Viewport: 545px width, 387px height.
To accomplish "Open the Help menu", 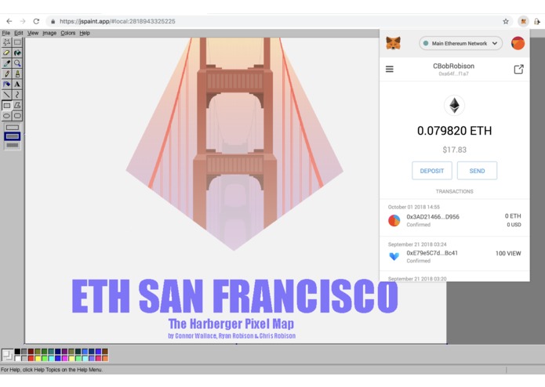I will pos(85,33).
